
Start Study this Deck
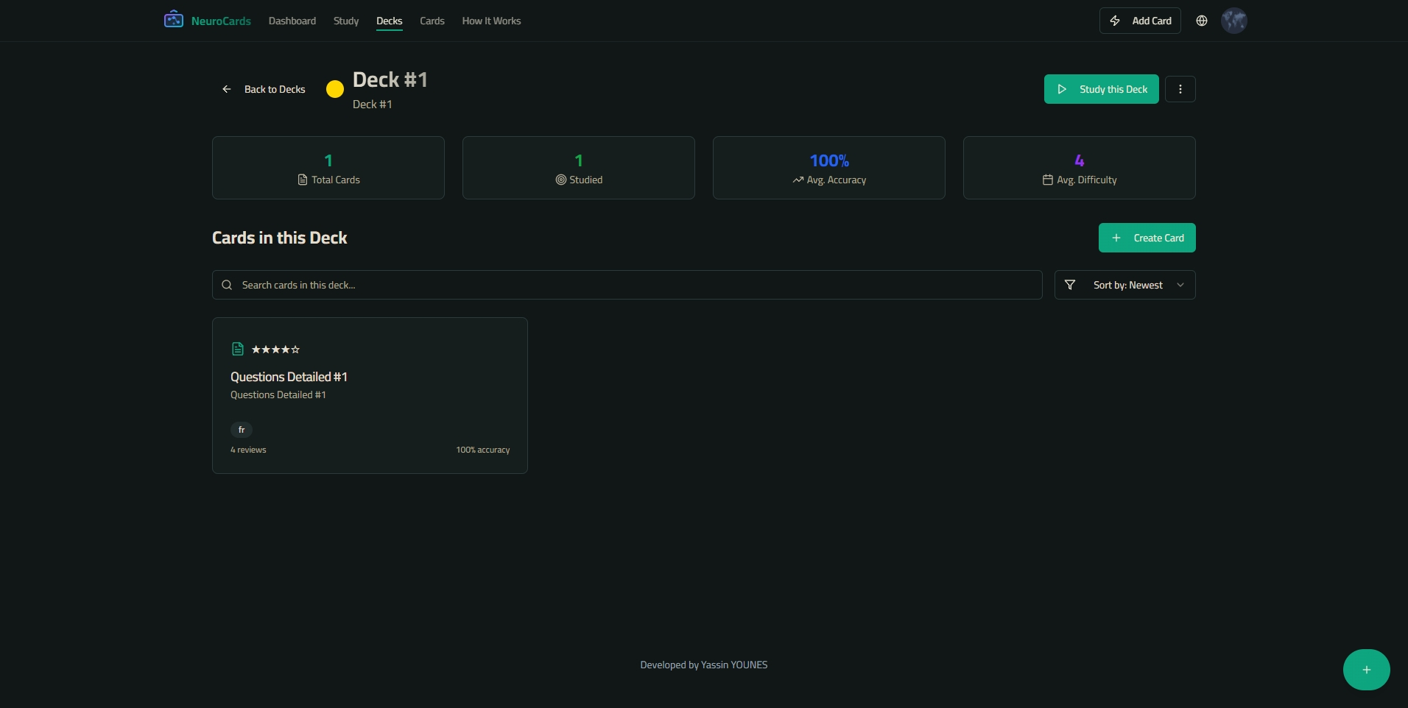click(1102, 89)
